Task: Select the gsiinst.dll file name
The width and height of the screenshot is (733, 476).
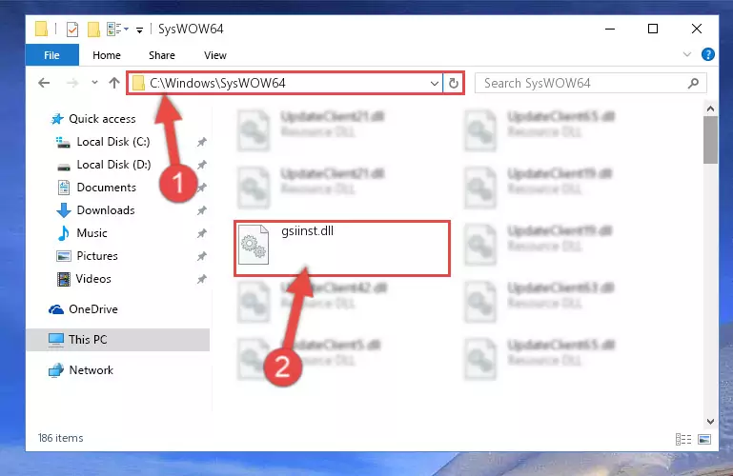Action: pos(307,231)
